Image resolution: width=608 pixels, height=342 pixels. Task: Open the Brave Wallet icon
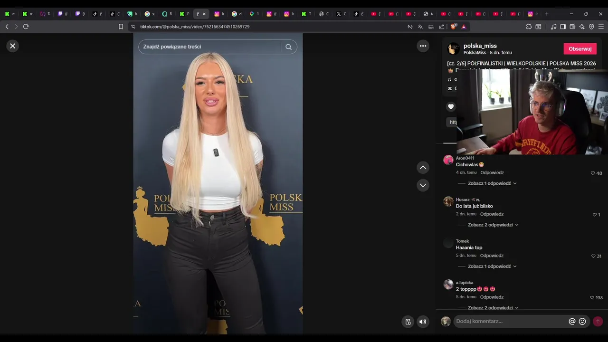pos(572,27)
